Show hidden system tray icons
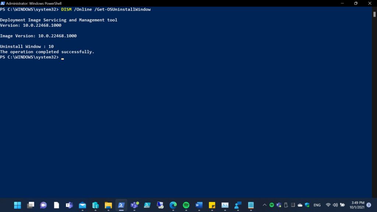Viewport: 377px width, 212px height. point(264,205)
